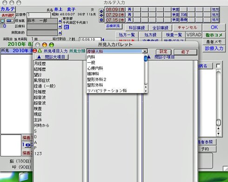The width and height of the screenshot is (228, 182).
Task: Click the down-arrow icon beside the date list
Action: (x=101, y=15)
